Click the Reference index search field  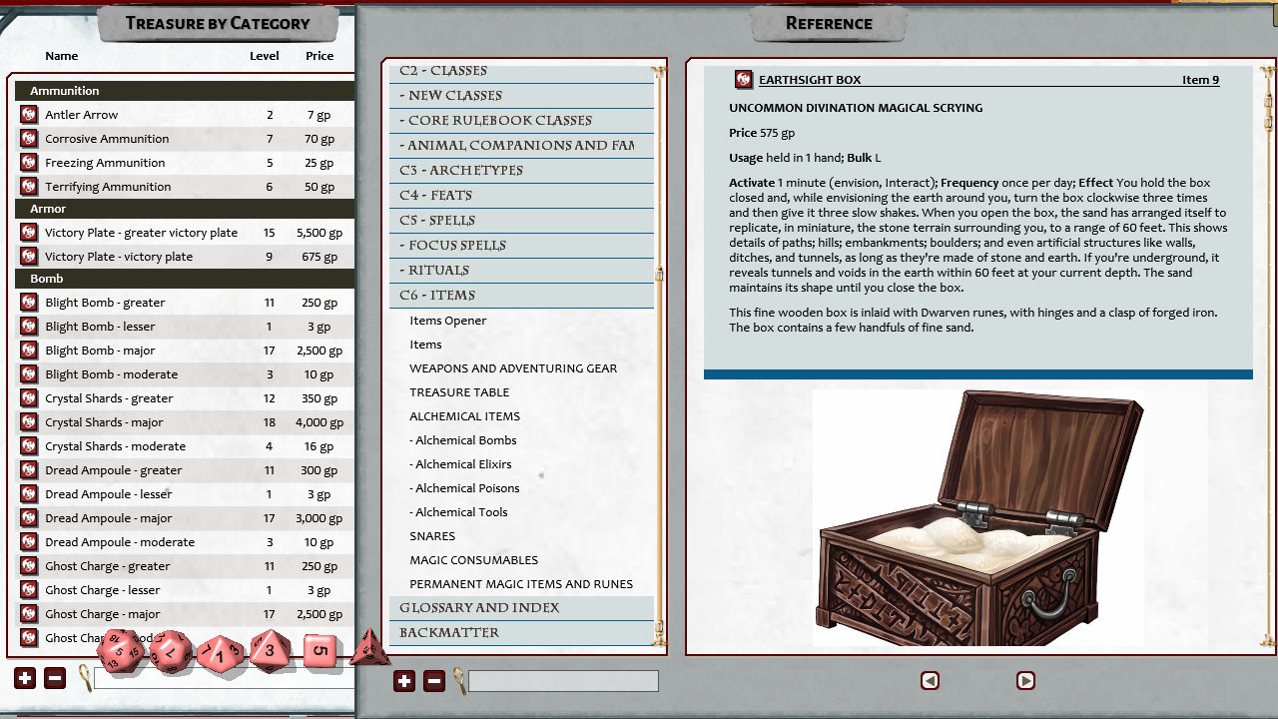tap(563, 681)
